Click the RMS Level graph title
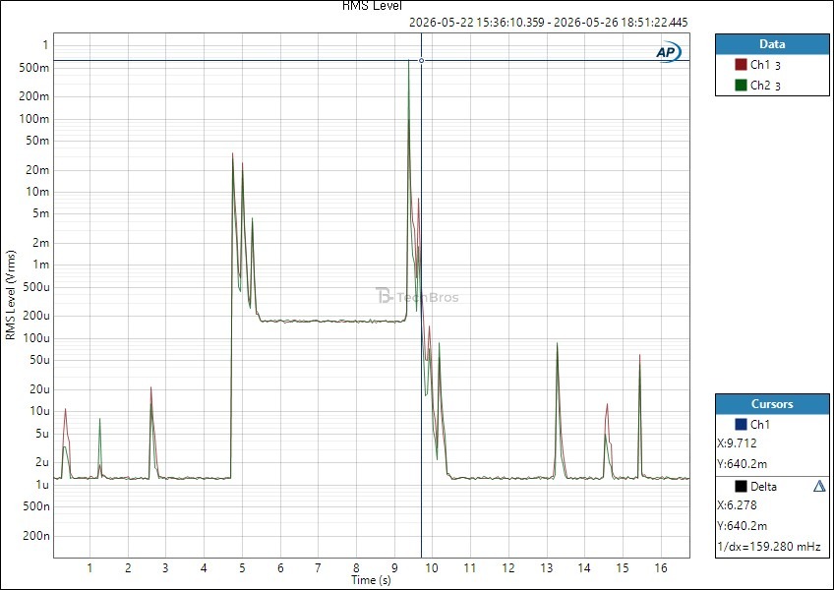Viewport: 834px width, 590px height. [372, 5]
